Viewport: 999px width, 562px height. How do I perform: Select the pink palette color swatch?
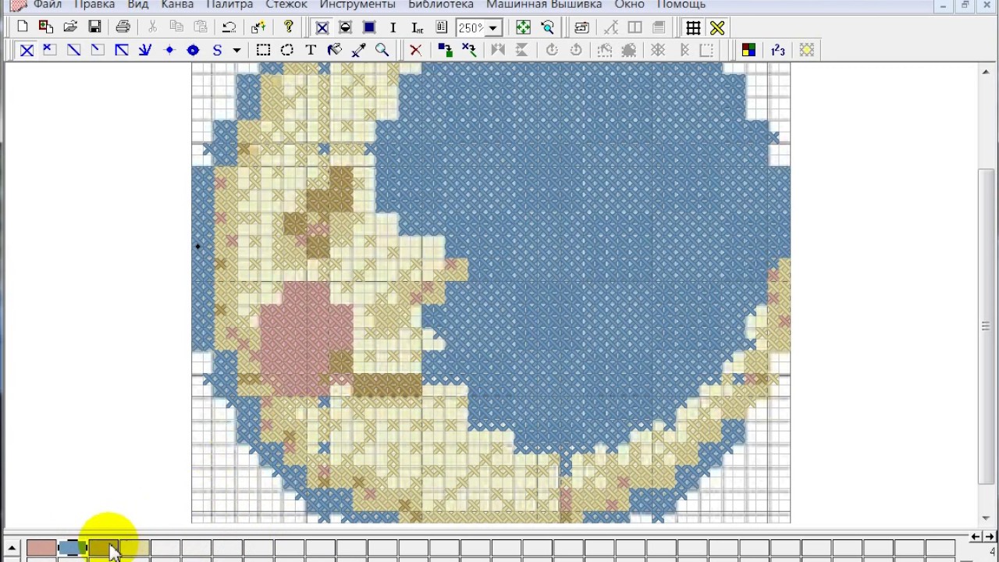(41, 549)
